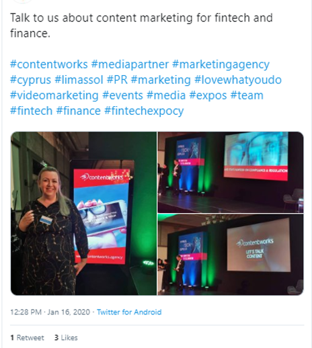Open the #PR hashtag
Screen dimensions: 312x348
coord(117,80)
